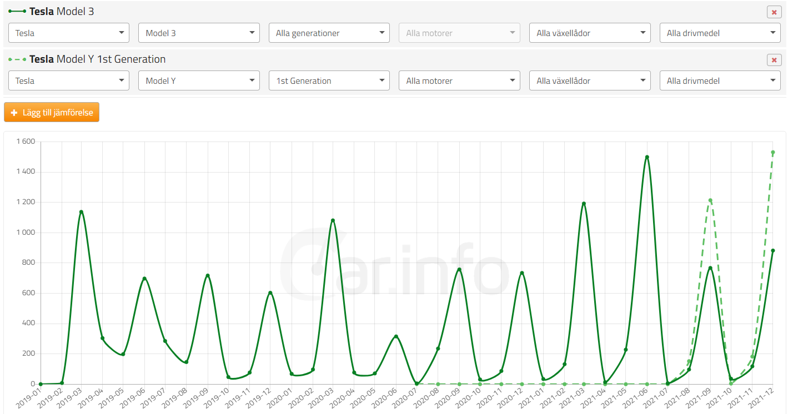Click the solid line legend icon for Model 3
This screenshot has height=414, width=788.
point(17,11)
